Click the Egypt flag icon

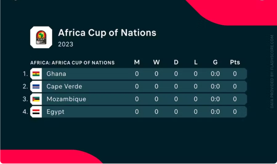coord(36,112)
